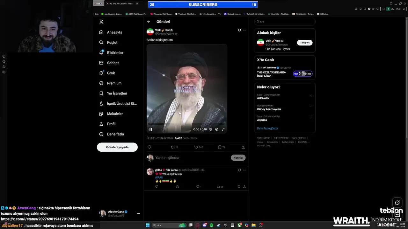
Task: Enter video fullscreen mode
Action: pos(223,129)
